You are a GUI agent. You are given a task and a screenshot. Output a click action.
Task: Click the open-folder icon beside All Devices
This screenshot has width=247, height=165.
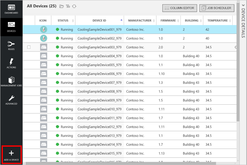[x=61, y=6]
